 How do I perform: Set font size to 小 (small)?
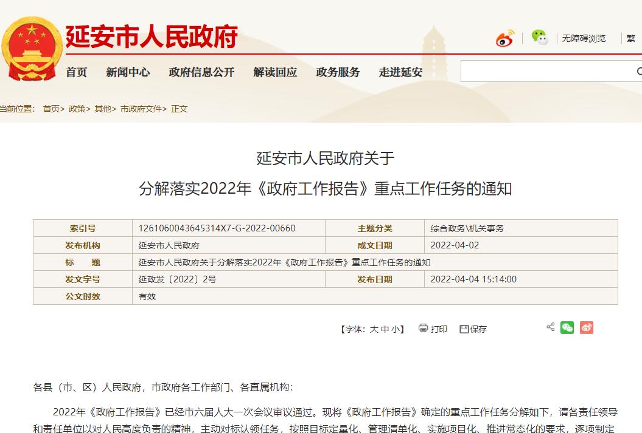pos(395,329)
